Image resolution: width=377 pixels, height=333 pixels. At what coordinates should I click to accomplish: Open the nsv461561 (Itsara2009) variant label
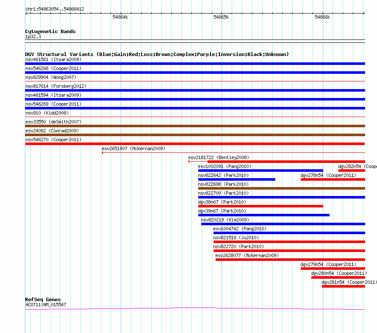pos(53,59)
